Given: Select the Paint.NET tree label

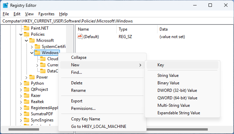Looking at the screenshot, I should pyautogui.click(x=39, y=28).
